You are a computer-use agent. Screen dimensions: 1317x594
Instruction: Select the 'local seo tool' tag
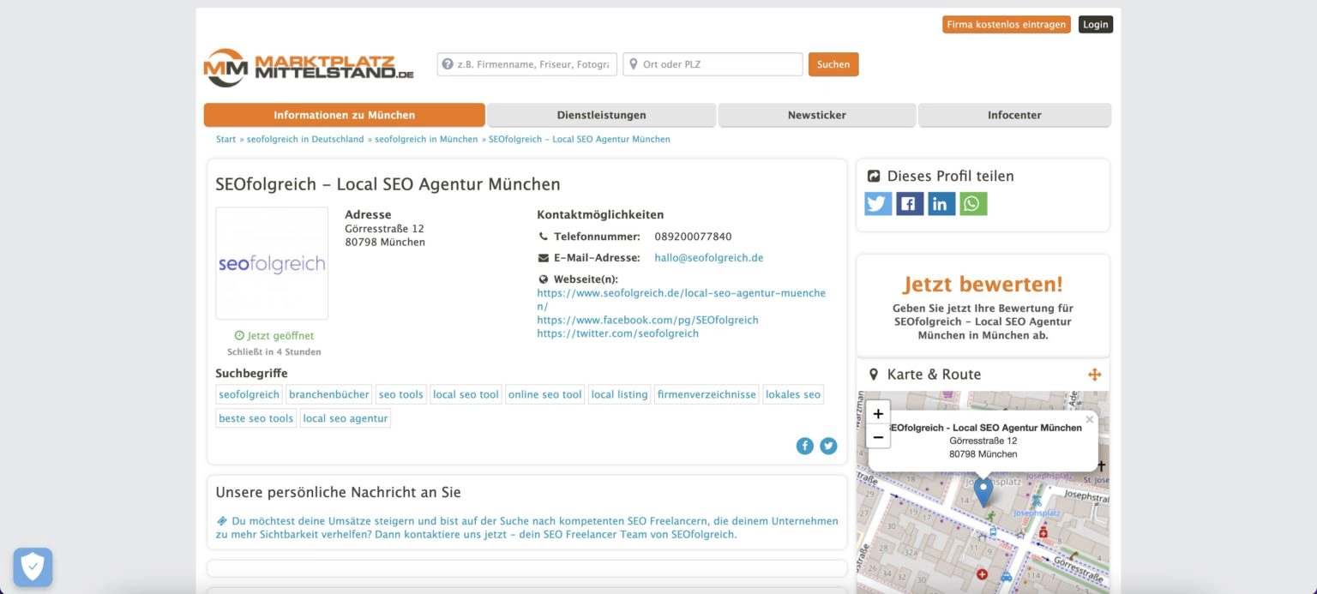click(466, 395)
